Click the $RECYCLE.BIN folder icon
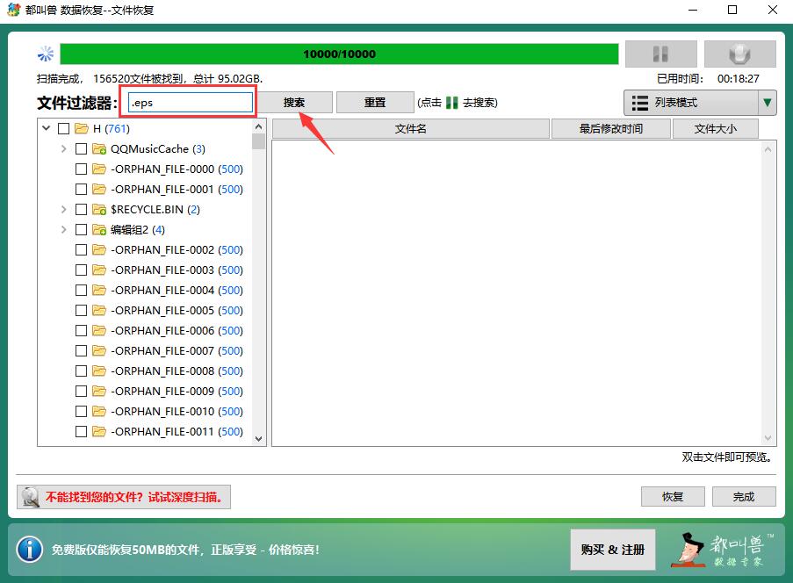The height and width of the screenshot is (583, 793). [99, 210]
